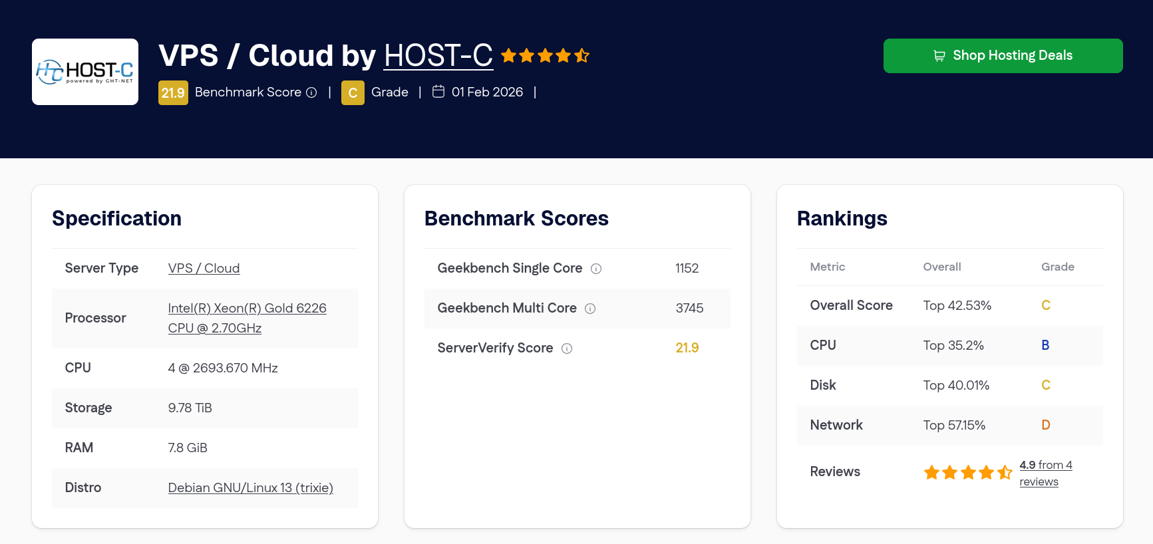Click the Reviews row star rating
Viewport: 1153px width, 544px height.
[x=968, y=472]
